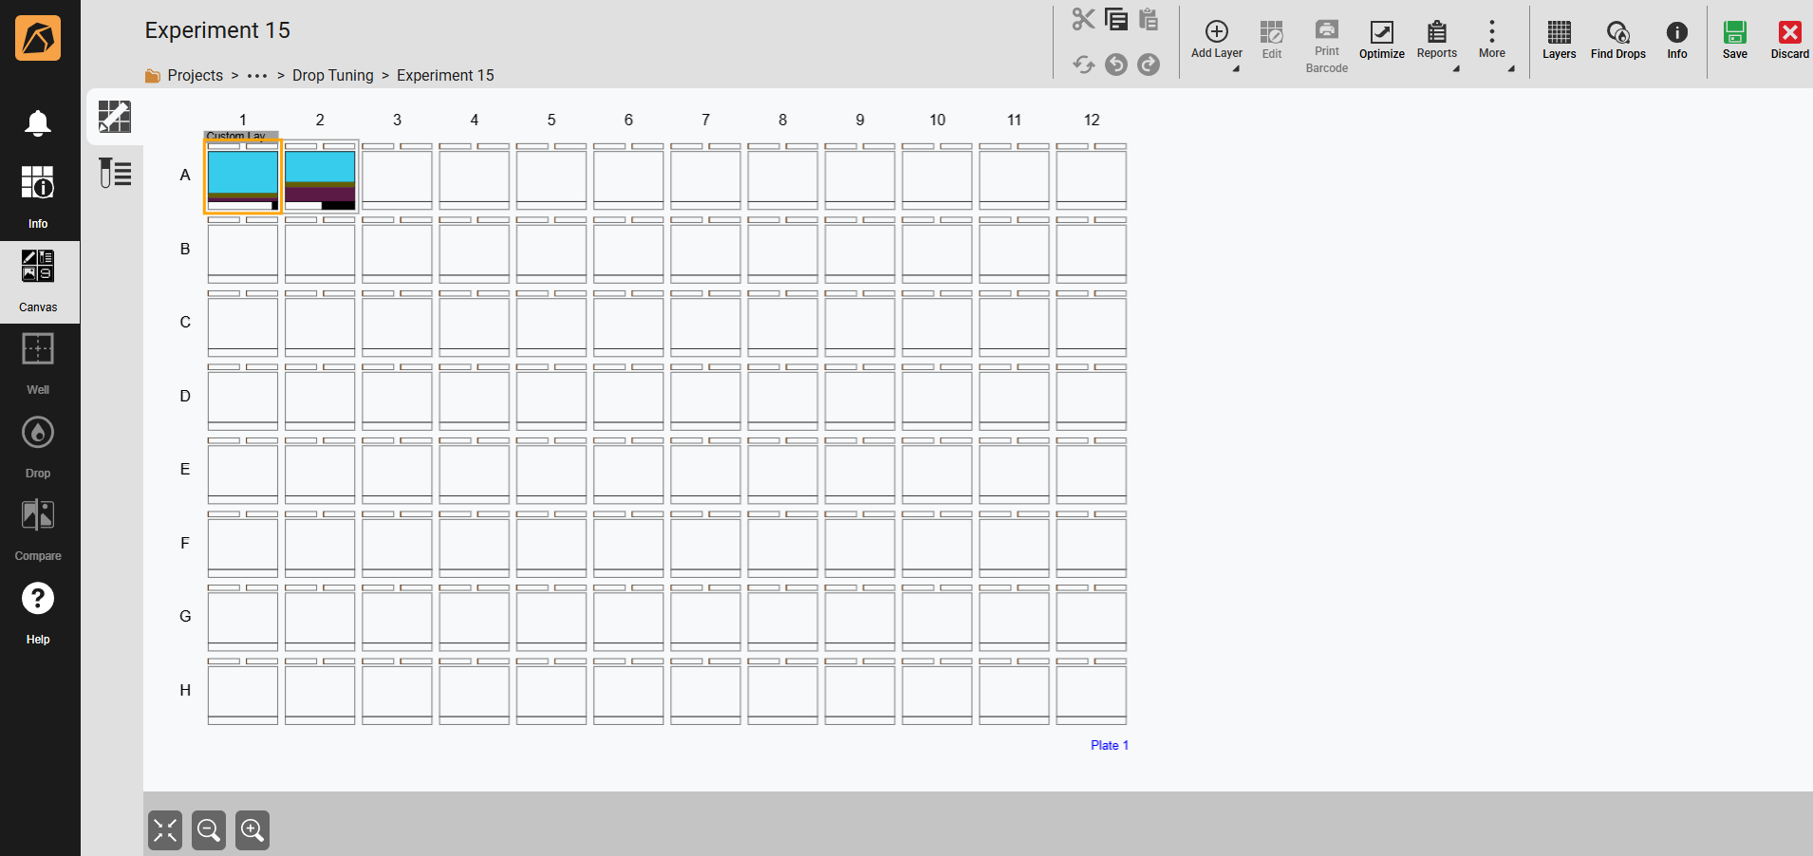Open the notifications bell
Screen dimensions: 1813x856
(38, 123)
